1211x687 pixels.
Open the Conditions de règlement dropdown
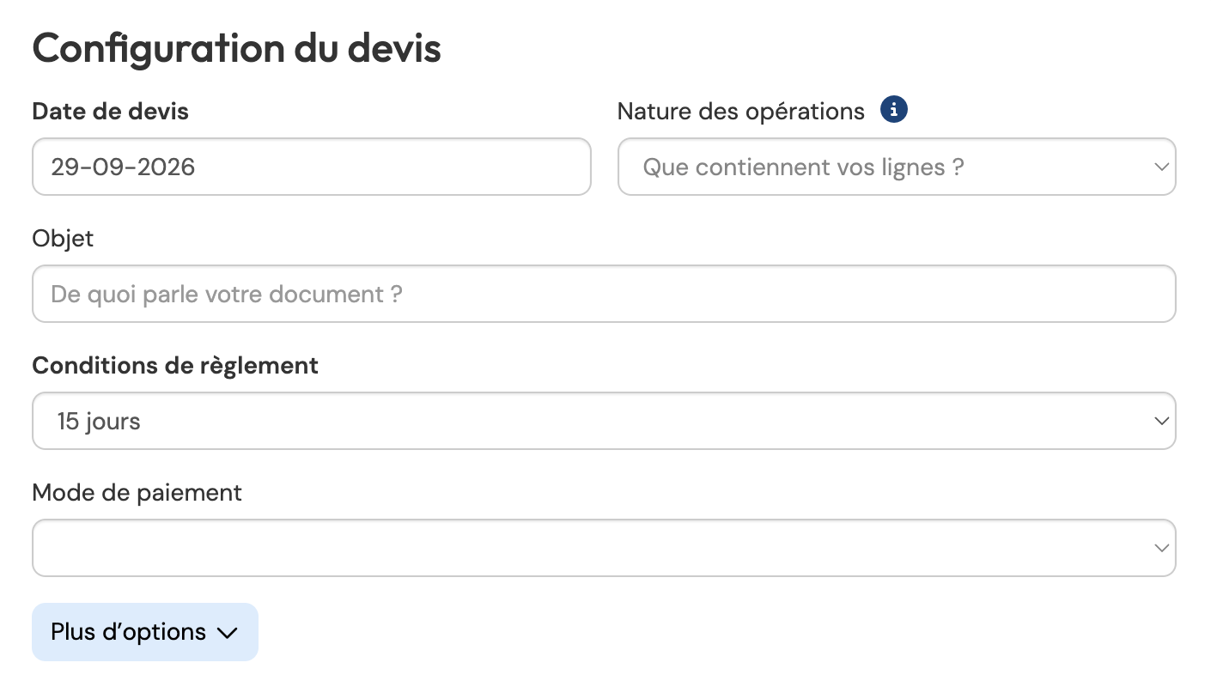(604, 421)
